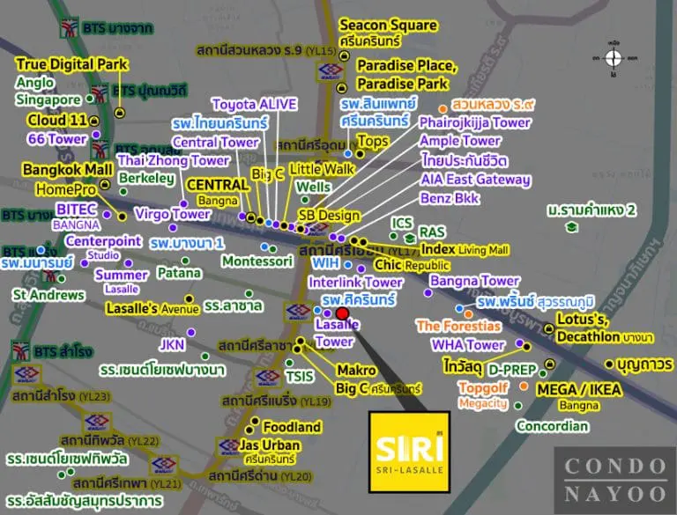
Task: Select the Lasalle's Avenue label
Action: 153,308
